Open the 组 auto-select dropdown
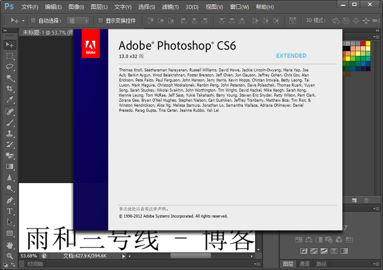The image size is (383, 270). (78, 21)
